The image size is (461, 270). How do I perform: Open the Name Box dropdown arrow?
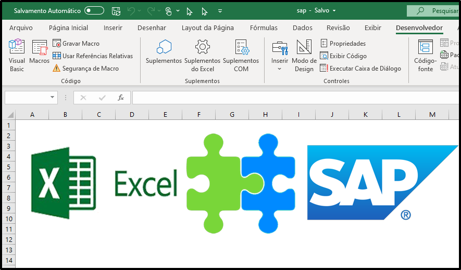point(53,98)
